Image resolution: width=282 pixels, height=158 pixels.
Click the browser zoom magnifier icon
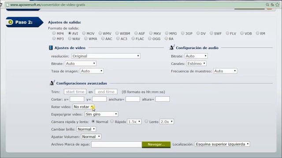click(x=267, y=5)
